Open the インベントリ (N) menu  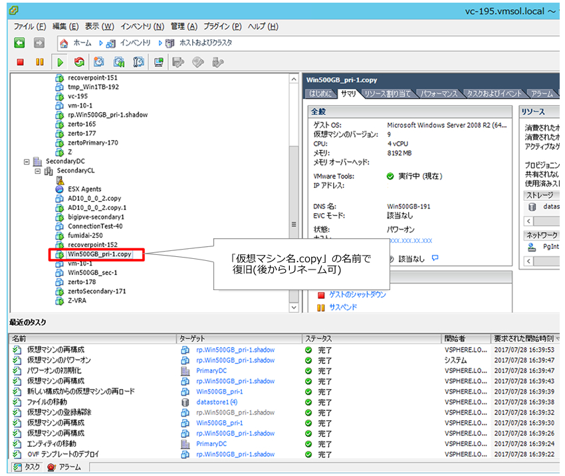point(142,27)
